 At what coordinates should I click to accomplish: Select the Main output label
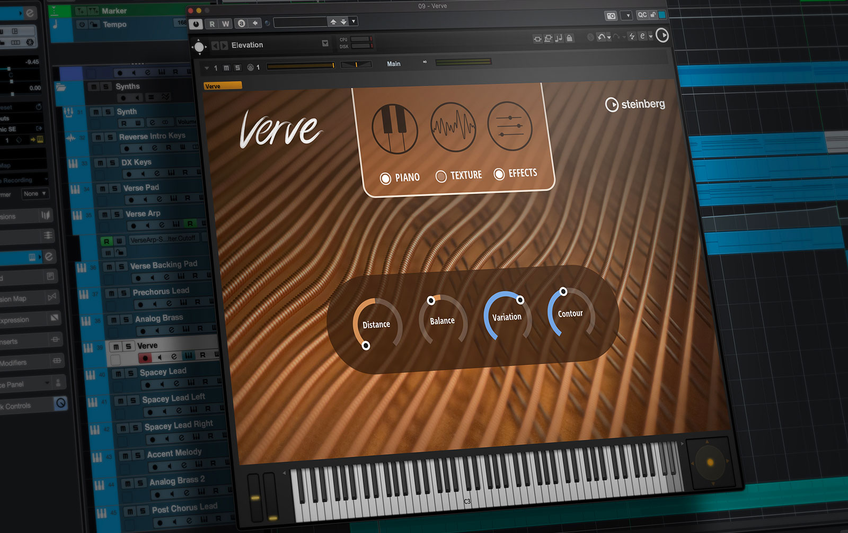[x=393, y=64]
